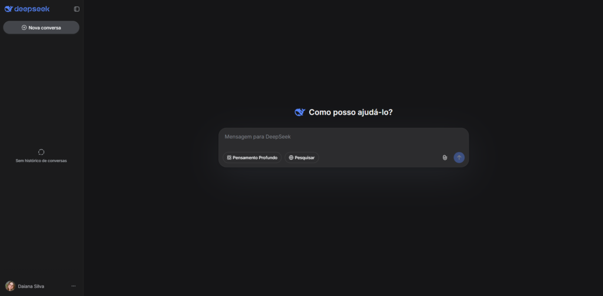
Task: Click the empty history bubble icon
Action: 41,152
